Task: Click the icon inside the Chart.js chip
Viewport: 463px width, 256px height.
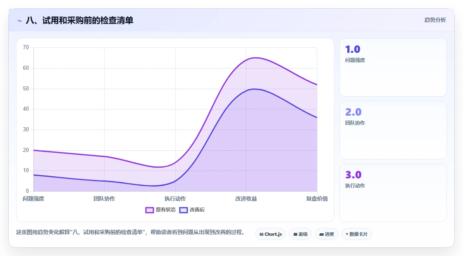Action: point(261,235)
